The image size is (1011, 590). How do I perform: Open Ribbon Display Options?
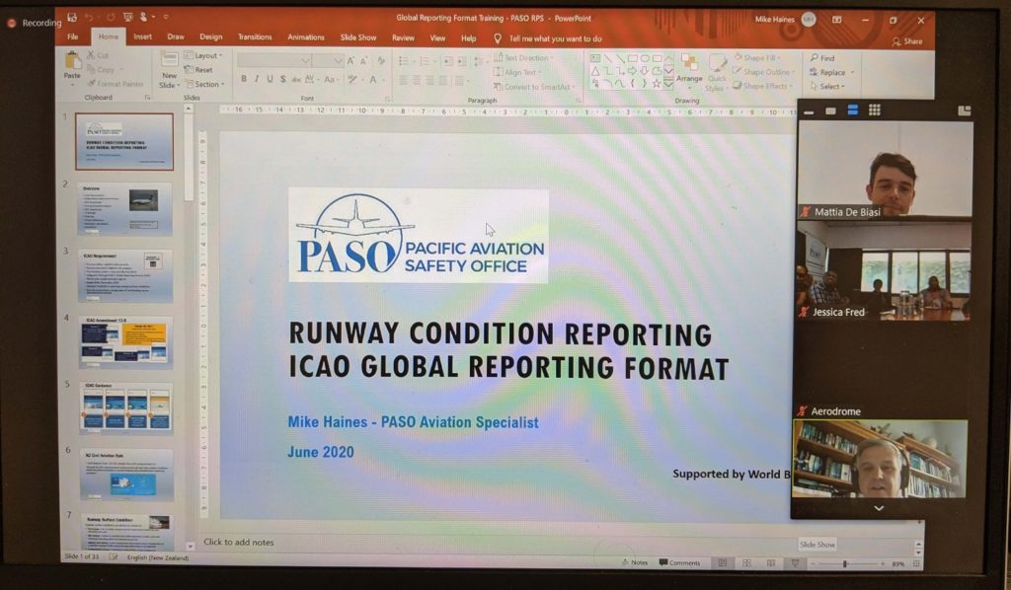pos(836,20)
